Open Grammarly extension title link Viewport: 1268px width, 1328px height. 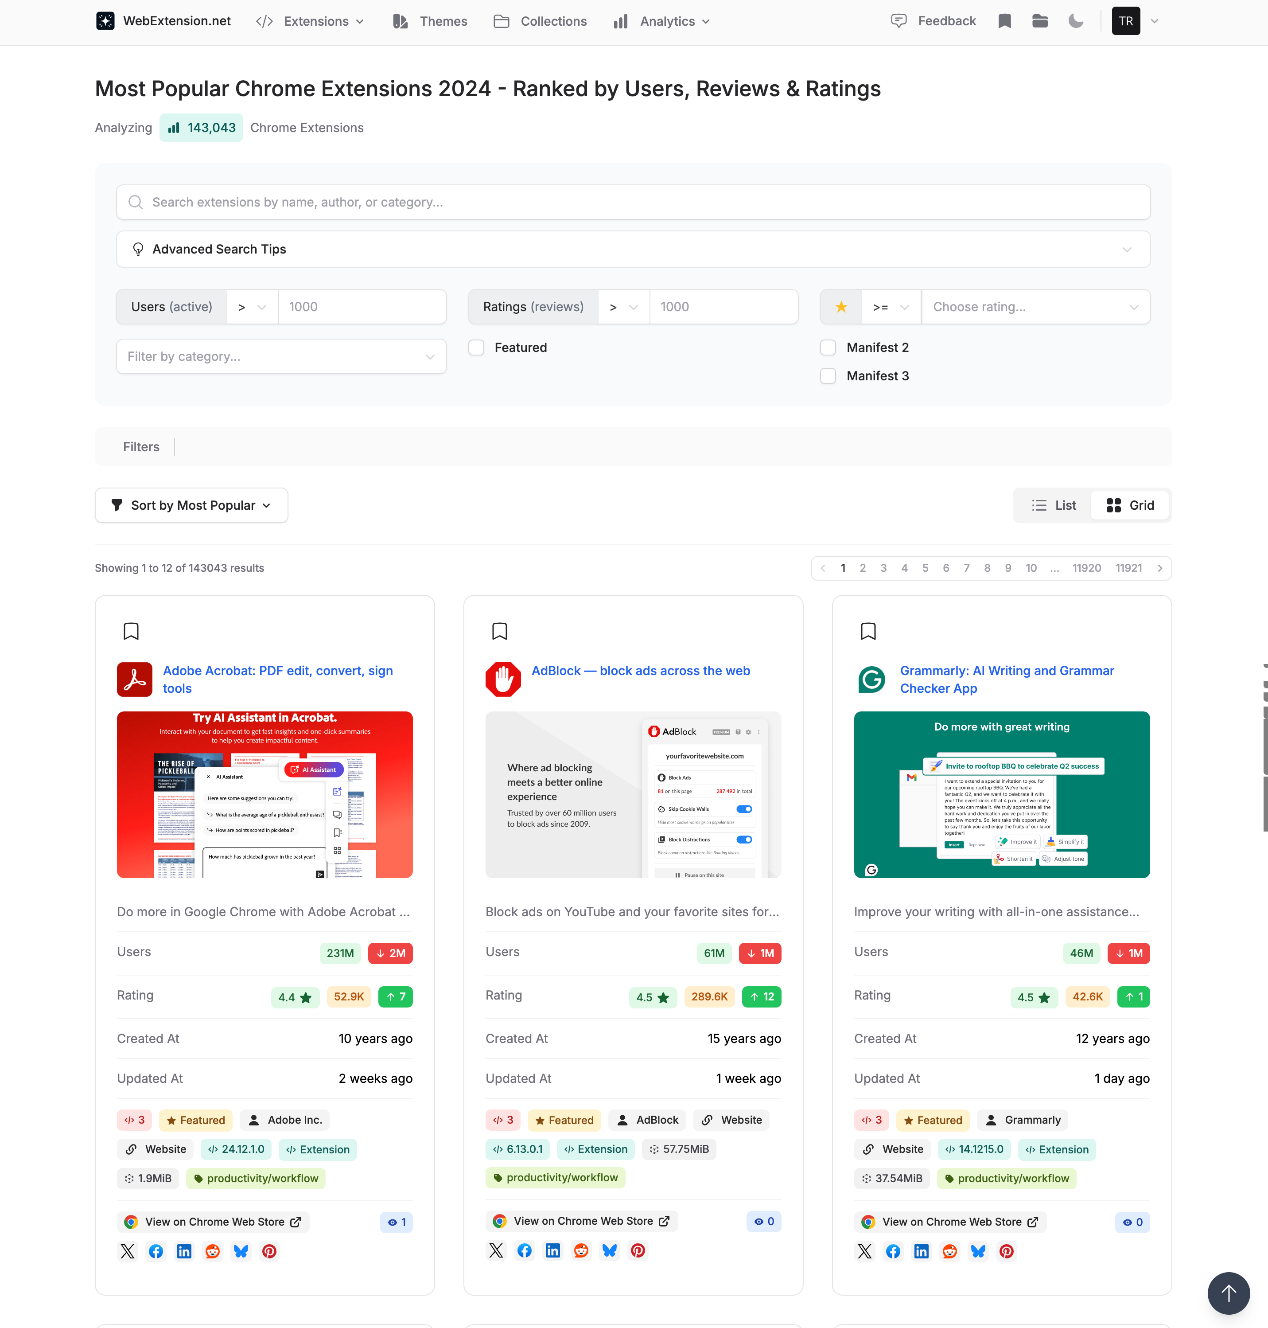pyautogui.click(x=1007, y=680)
